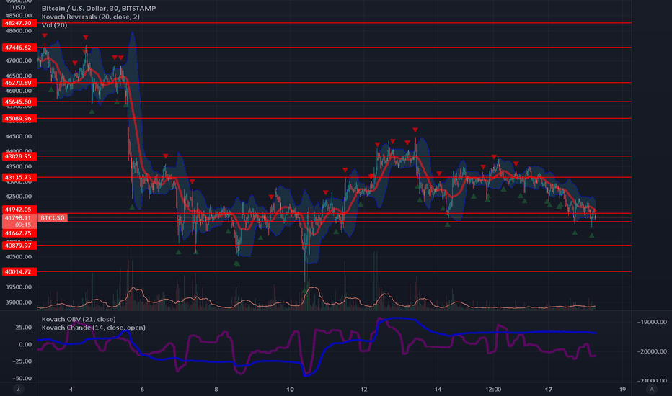Click the 43135.73 horizontal level label
Viewport: 672px width, 396px height.
[19, 177]
